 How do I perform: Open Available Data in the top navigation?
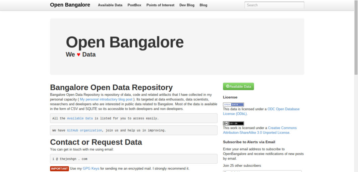pos(110,5)
